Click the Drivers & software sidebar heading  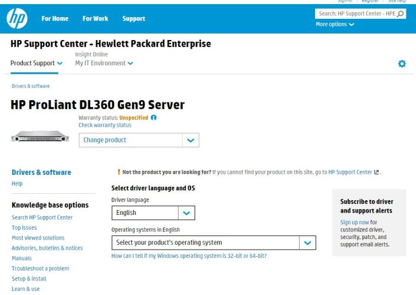point(41,173)
